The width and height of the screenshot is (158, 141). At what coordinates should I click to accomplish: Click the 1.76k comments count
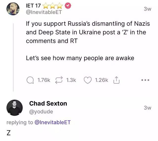tap(44, 80)
